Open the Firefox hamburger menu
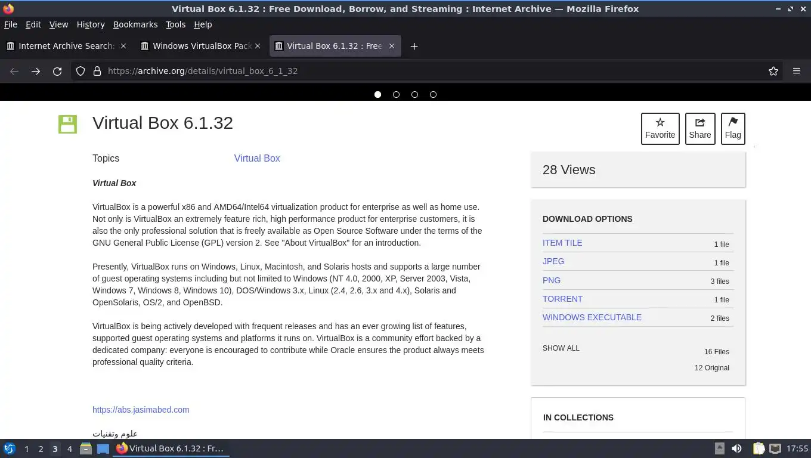 [x=797, y=71]
